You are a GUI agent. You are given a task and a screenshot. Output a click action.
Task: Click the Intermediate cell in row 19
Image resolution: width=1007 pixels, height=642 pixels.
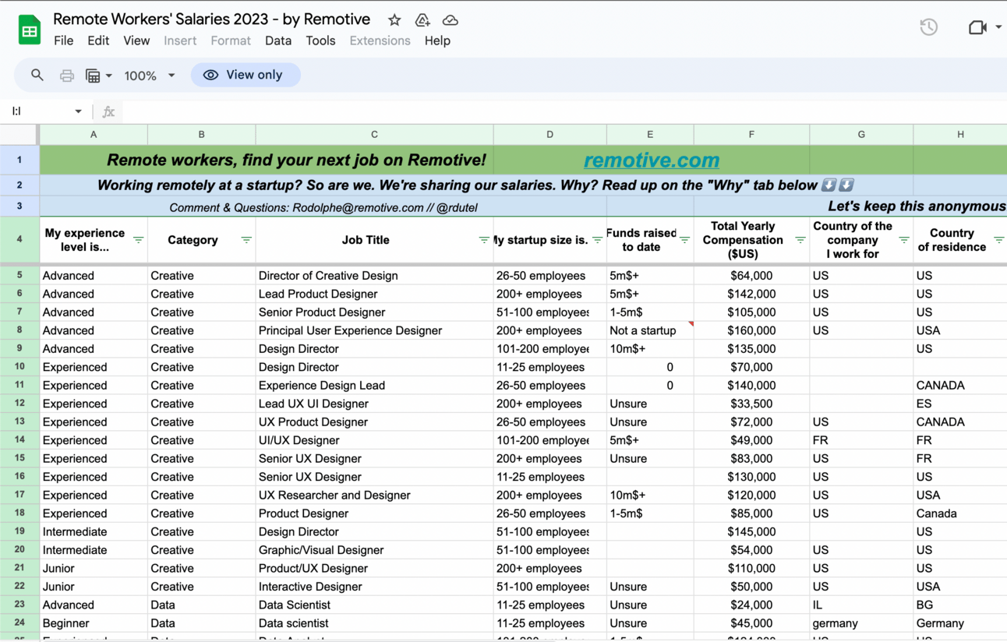tap(94, 532)
